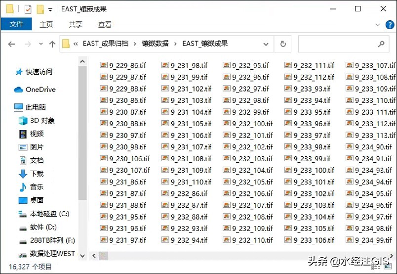This screenshot has height=274, width=397.
Task: Select file 9_232_110.tif
Action: pos(248,240)
